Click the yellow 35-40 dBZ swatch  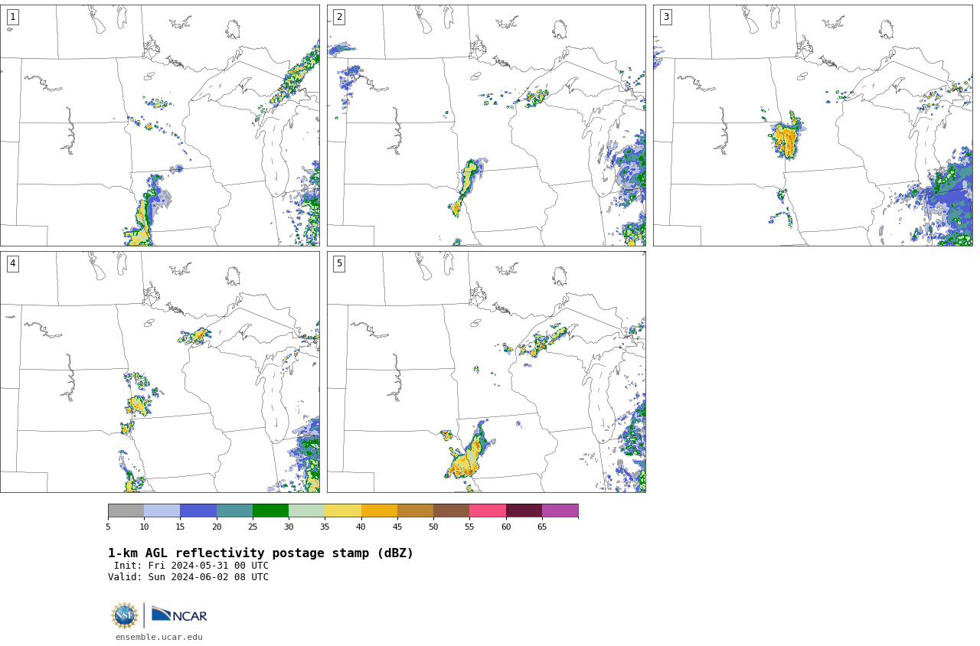[x=343, y=511]
